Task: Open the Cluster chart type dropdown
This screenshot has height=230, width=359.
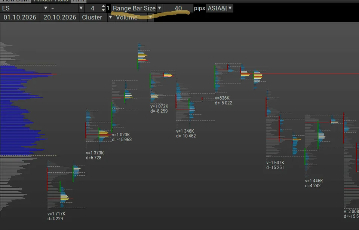Action: coord(110,18)
